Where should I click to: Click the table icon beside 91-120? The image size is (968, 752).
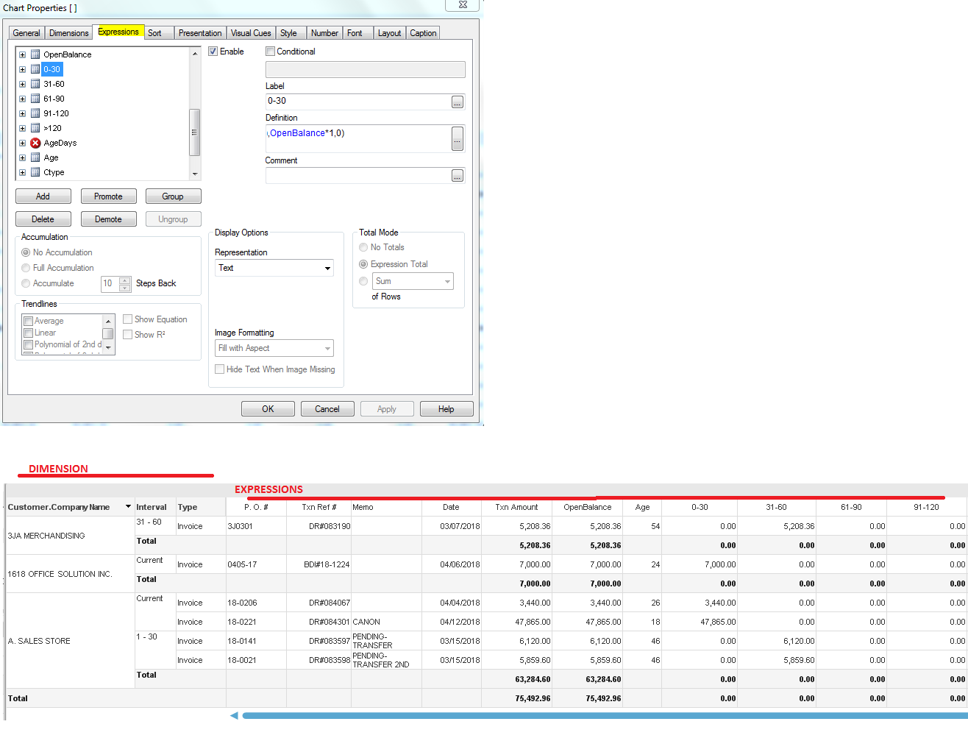click(35, 113)
